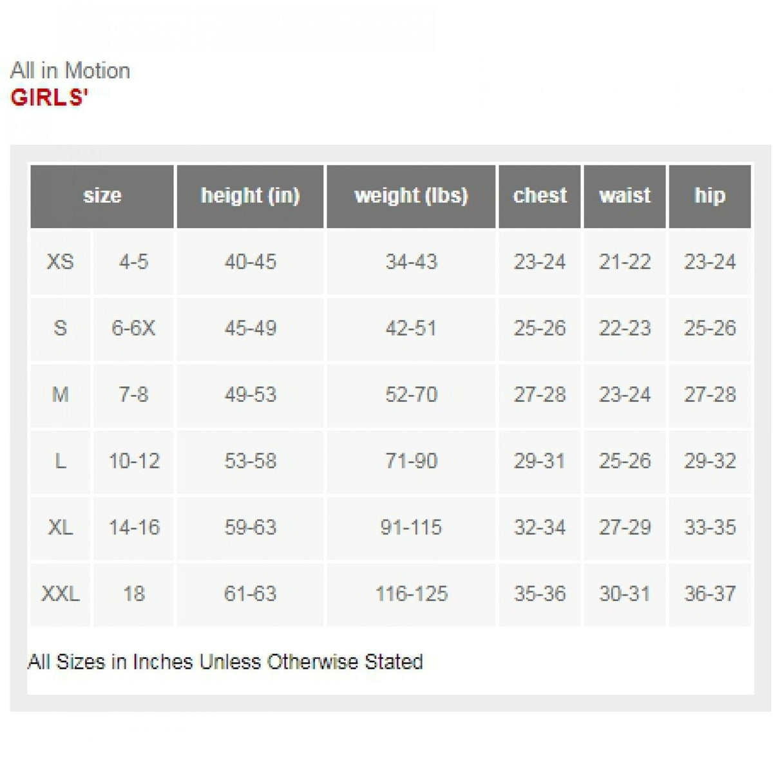Select the "waist" column header
Screen dimensions: 773x773
pos(625,196)
